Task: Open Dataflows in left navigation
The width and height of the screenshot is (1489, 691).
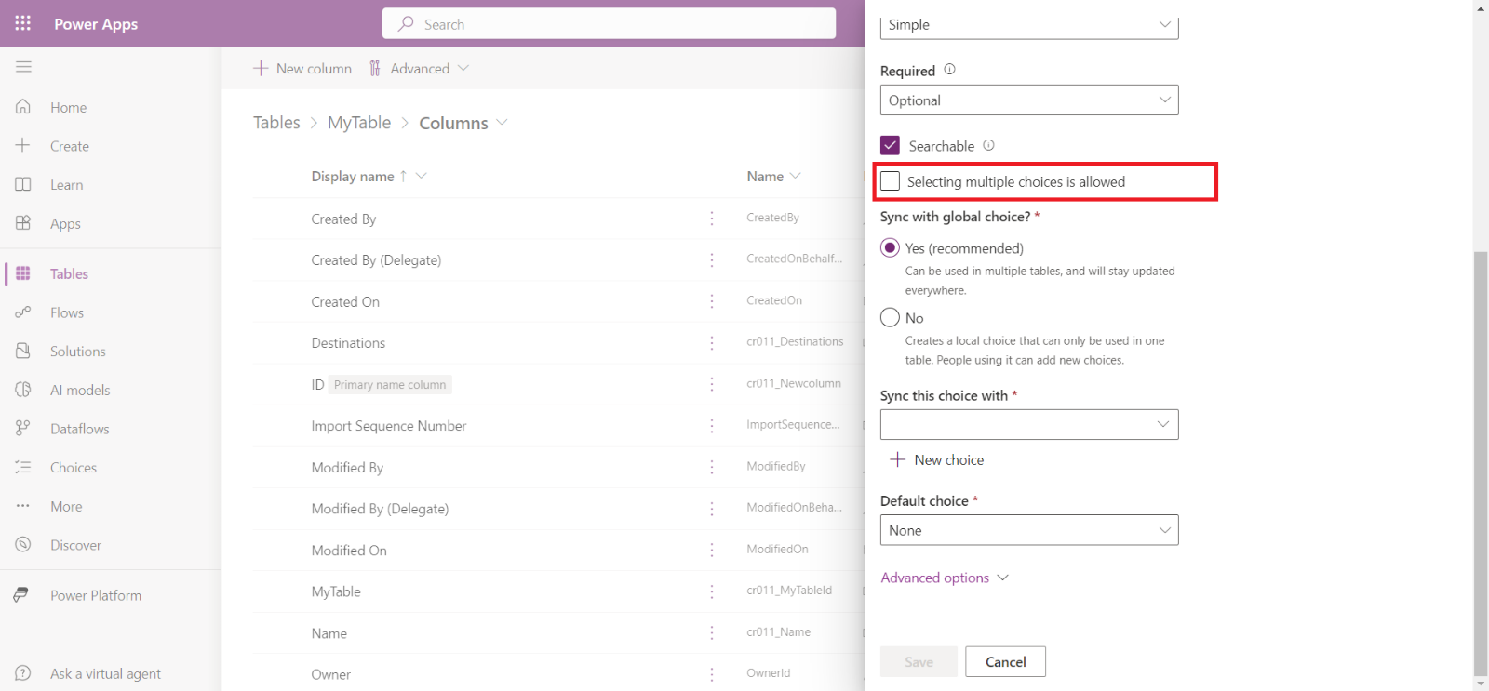Action: [80, 429]
